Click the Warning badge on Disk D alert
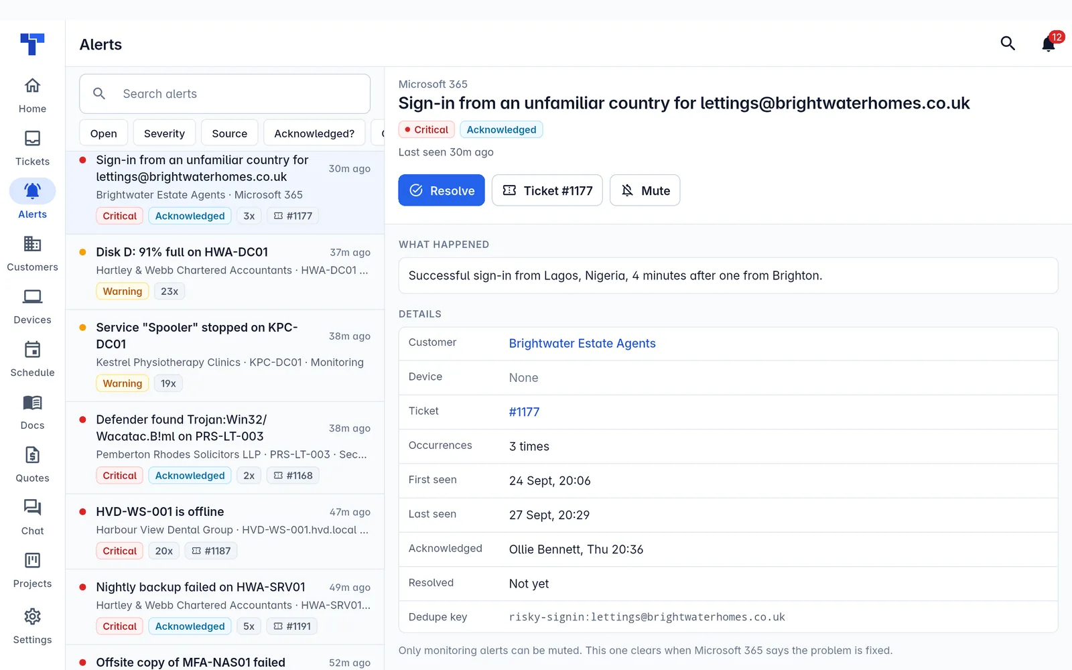 tap(123, 291)
